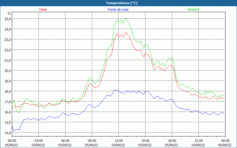Select the blue "Punto de rocío" legend label

tap(118, 9)
